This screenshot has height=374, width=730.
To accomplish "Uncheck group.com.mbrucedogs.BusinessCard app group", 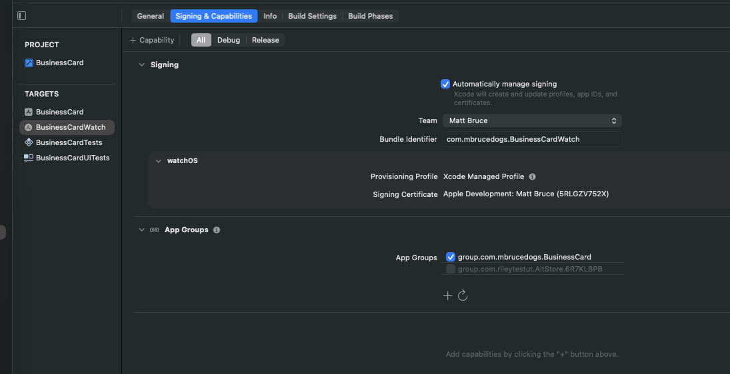I will (451, 257).
